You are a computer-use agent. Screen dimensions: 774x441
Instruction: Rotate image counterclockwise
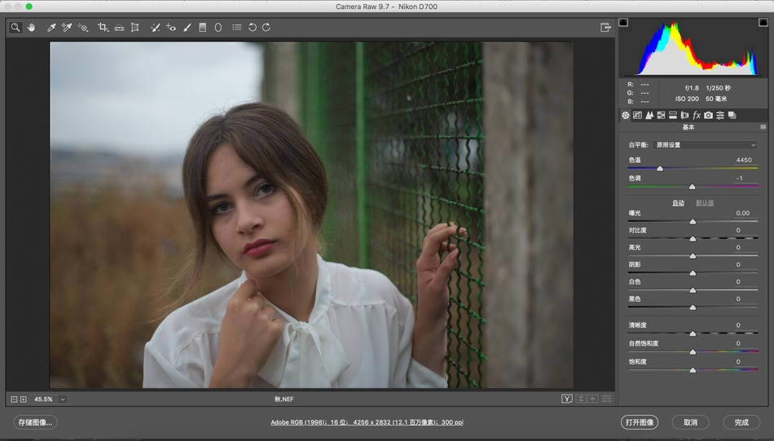click(x=253, y=28)
